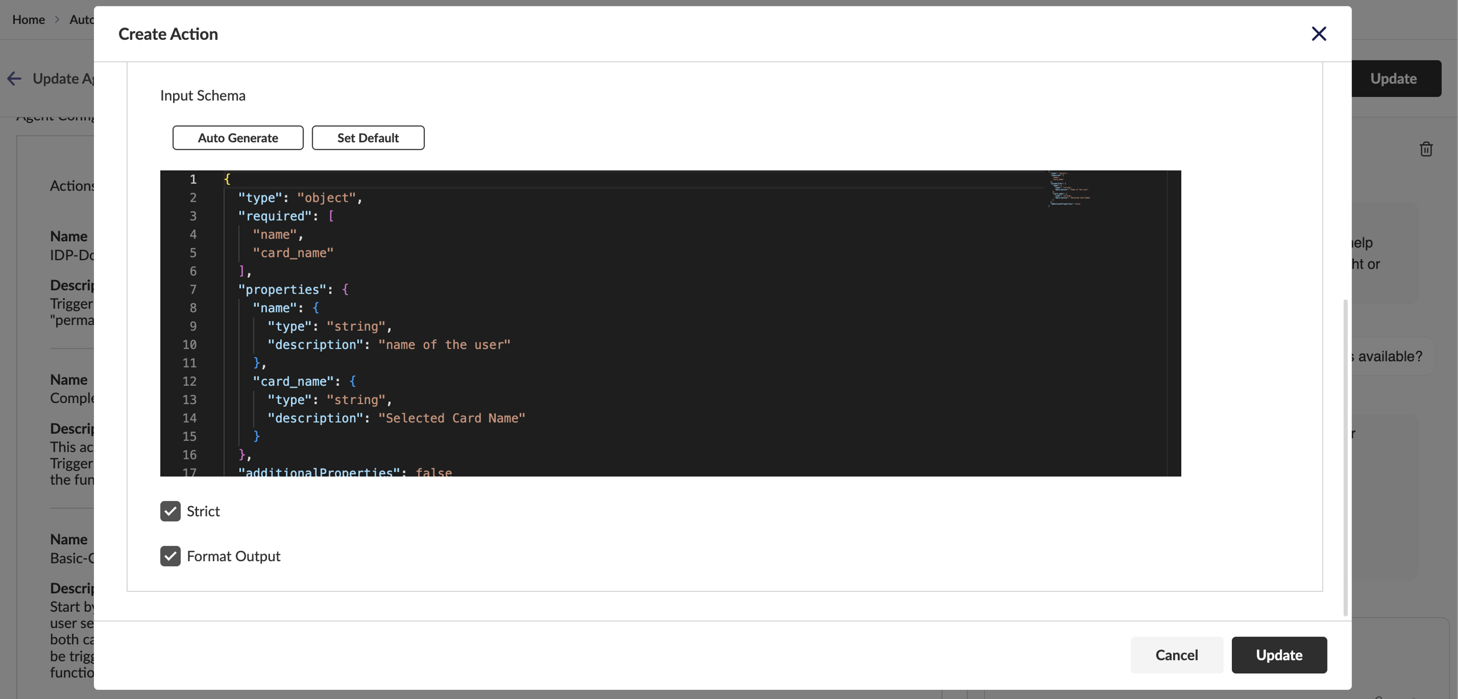Click the breadcrumb chevron after Home

(x=57, y=19)
